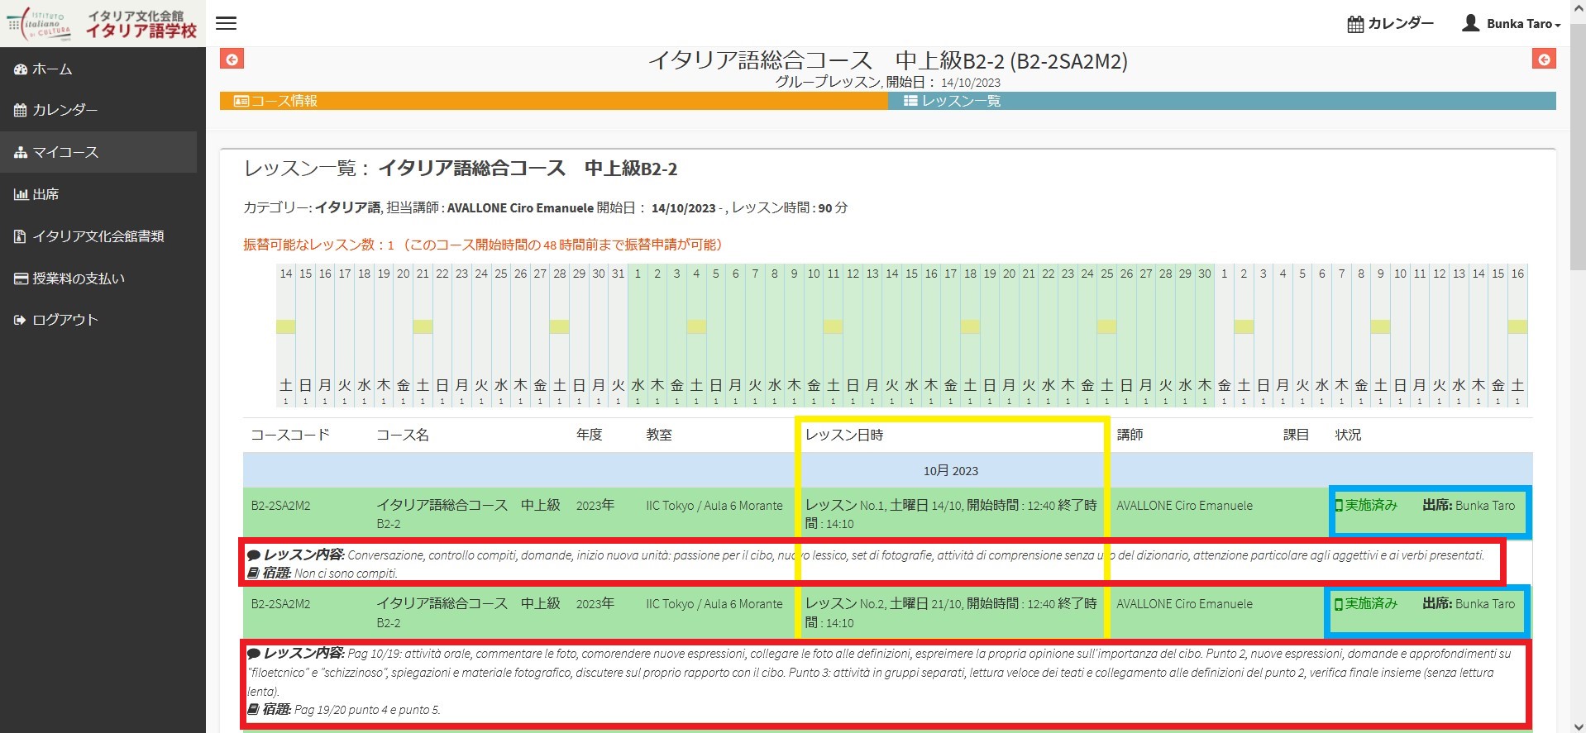Expand the Bunka Taro account dropdown
The width and height of the screenshot is (1586, 733).
tap(1523, 24)
